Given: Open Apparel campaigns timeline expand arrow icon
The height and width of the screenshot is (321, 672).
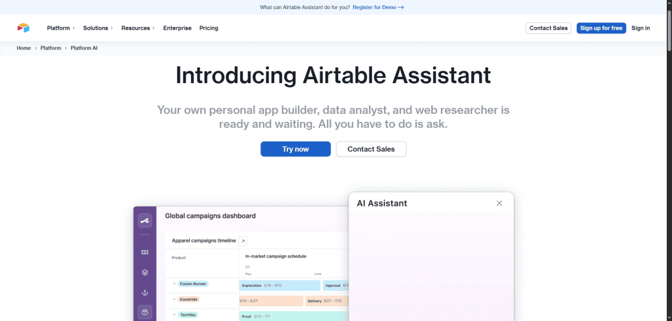Looking at the screenshot, I should pyautogui.click(x=243, y=241).
